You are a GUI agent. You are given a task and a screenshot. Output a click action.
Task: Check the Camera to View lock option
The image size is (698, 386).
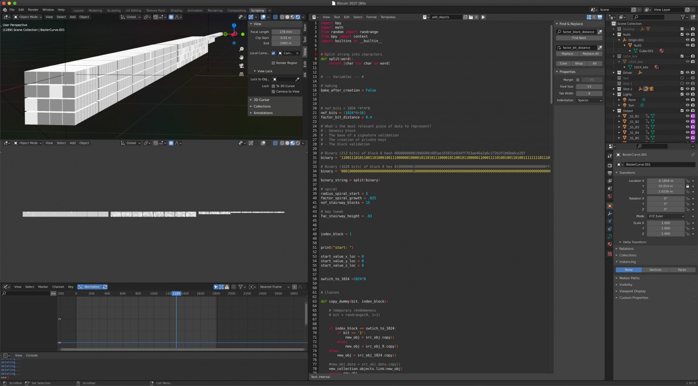[x=274, y=91]
